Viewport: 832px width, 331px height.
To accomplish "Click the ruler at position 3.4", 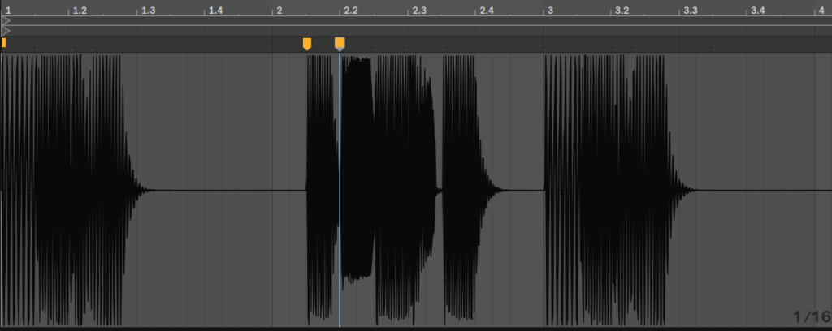I will [x=757, y=11].
